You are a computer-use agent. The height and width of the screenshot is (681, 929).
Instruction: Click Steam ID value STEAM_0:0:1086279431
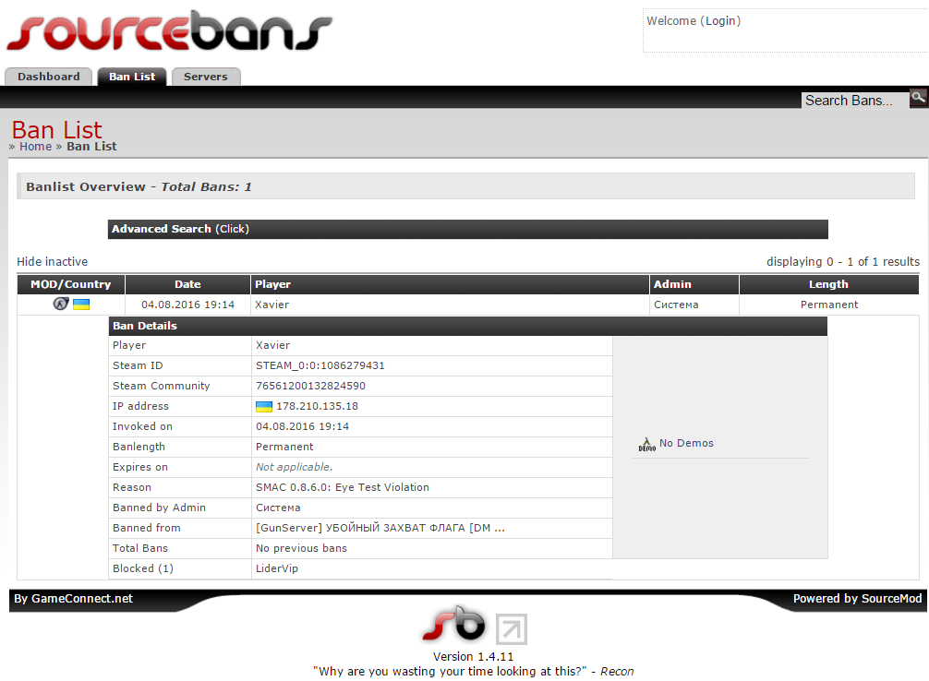[x=320, y=366]
